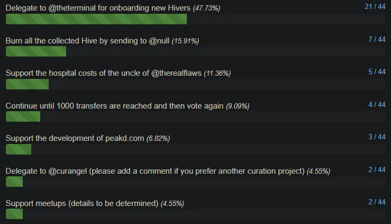Open the 5 / 44 vote count

click(x=377, y=72)
